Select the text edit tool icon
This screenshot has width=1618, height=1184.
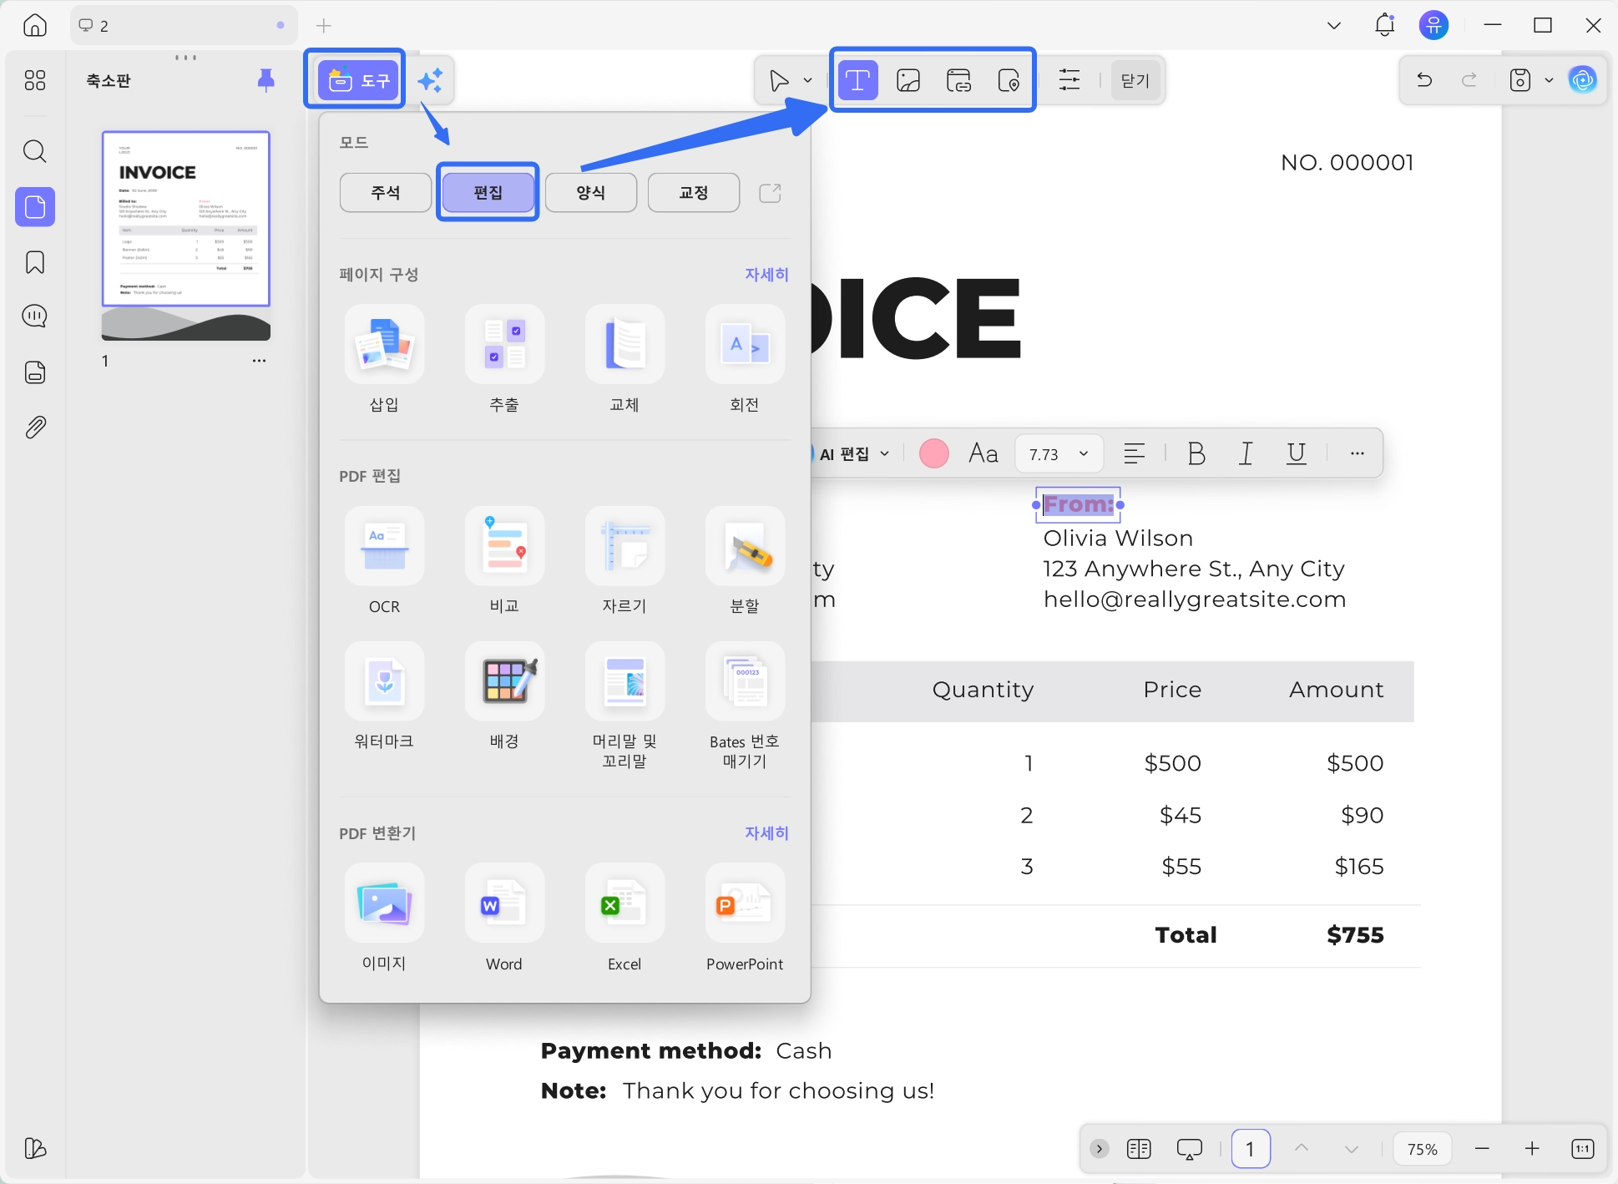[x=857, y=80]
